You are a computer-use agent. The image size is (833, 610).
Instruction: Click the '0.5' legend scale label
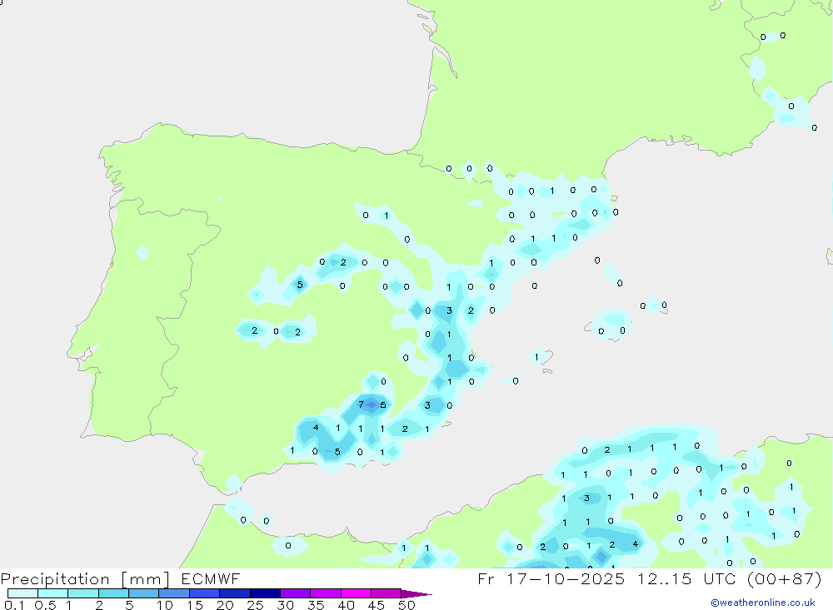45,605
